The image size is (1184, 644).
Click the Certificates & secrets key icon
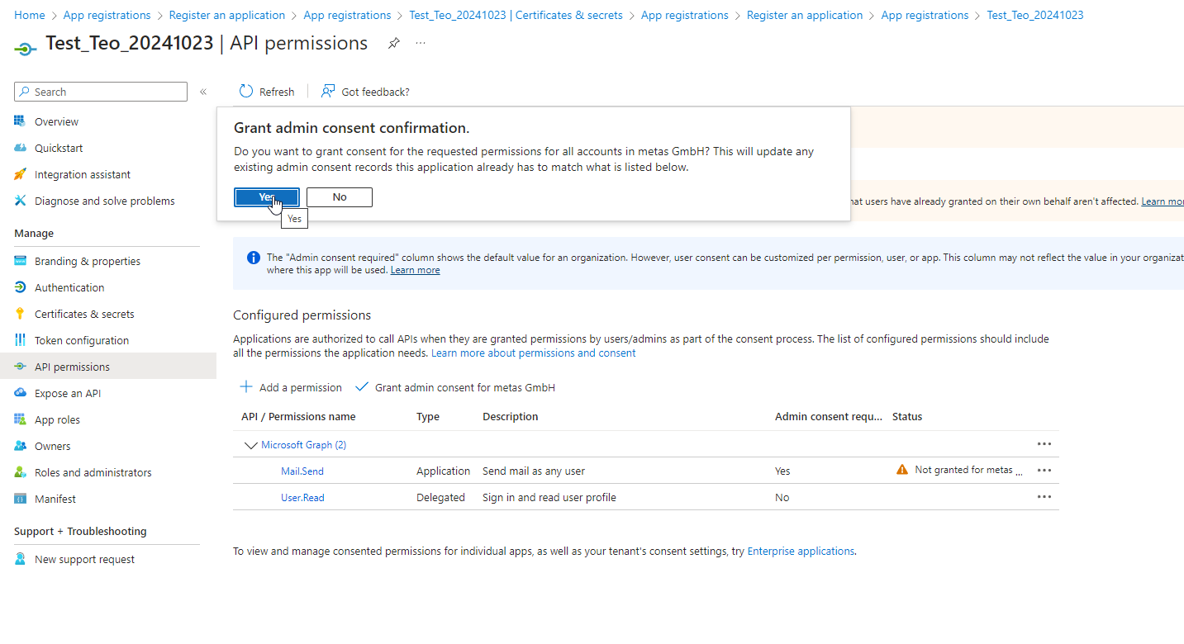20,314
